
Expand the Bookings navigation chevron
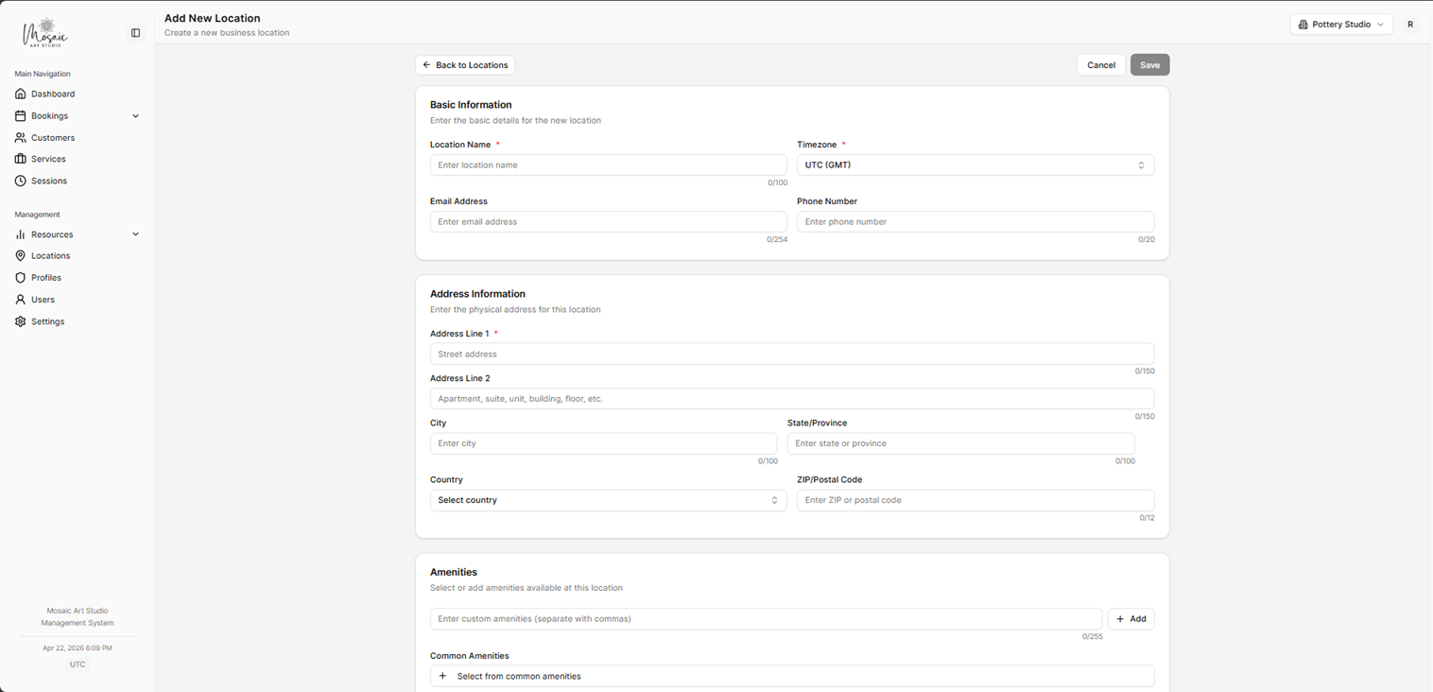pyautogui.click(x=135, y=115)
